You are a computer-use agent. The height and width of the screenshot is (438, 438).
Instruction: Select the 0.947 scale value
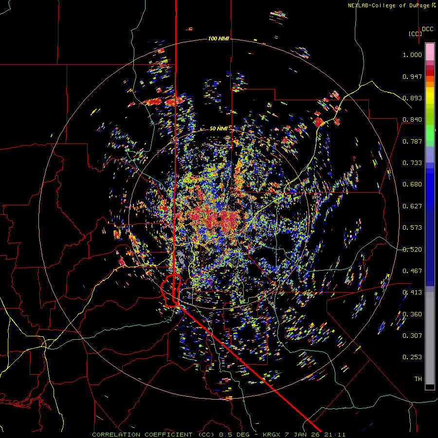click(412, 76)
